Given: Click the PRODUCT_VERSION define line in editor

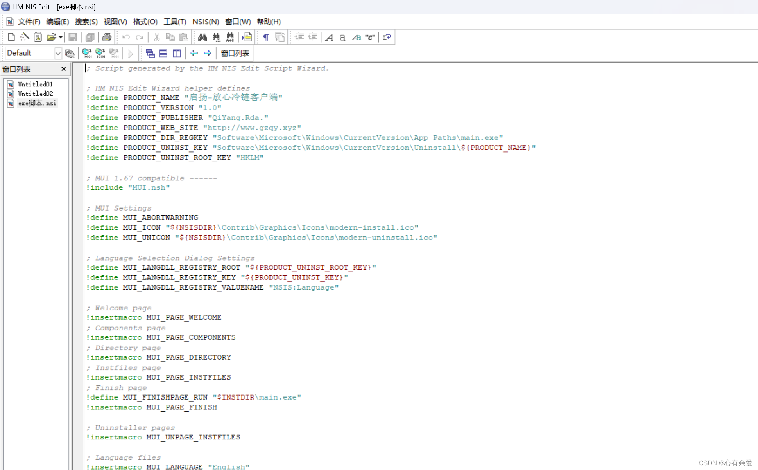Looking at the screenshot, I should [158, 108].
